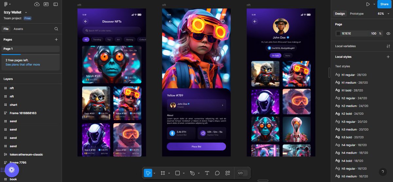Click the Share button

[x=384, y=4]
